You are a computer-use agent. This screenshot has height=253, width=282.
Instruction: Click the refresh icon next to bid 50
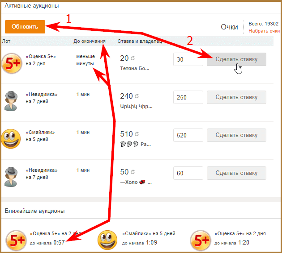(x=133, y=172)
